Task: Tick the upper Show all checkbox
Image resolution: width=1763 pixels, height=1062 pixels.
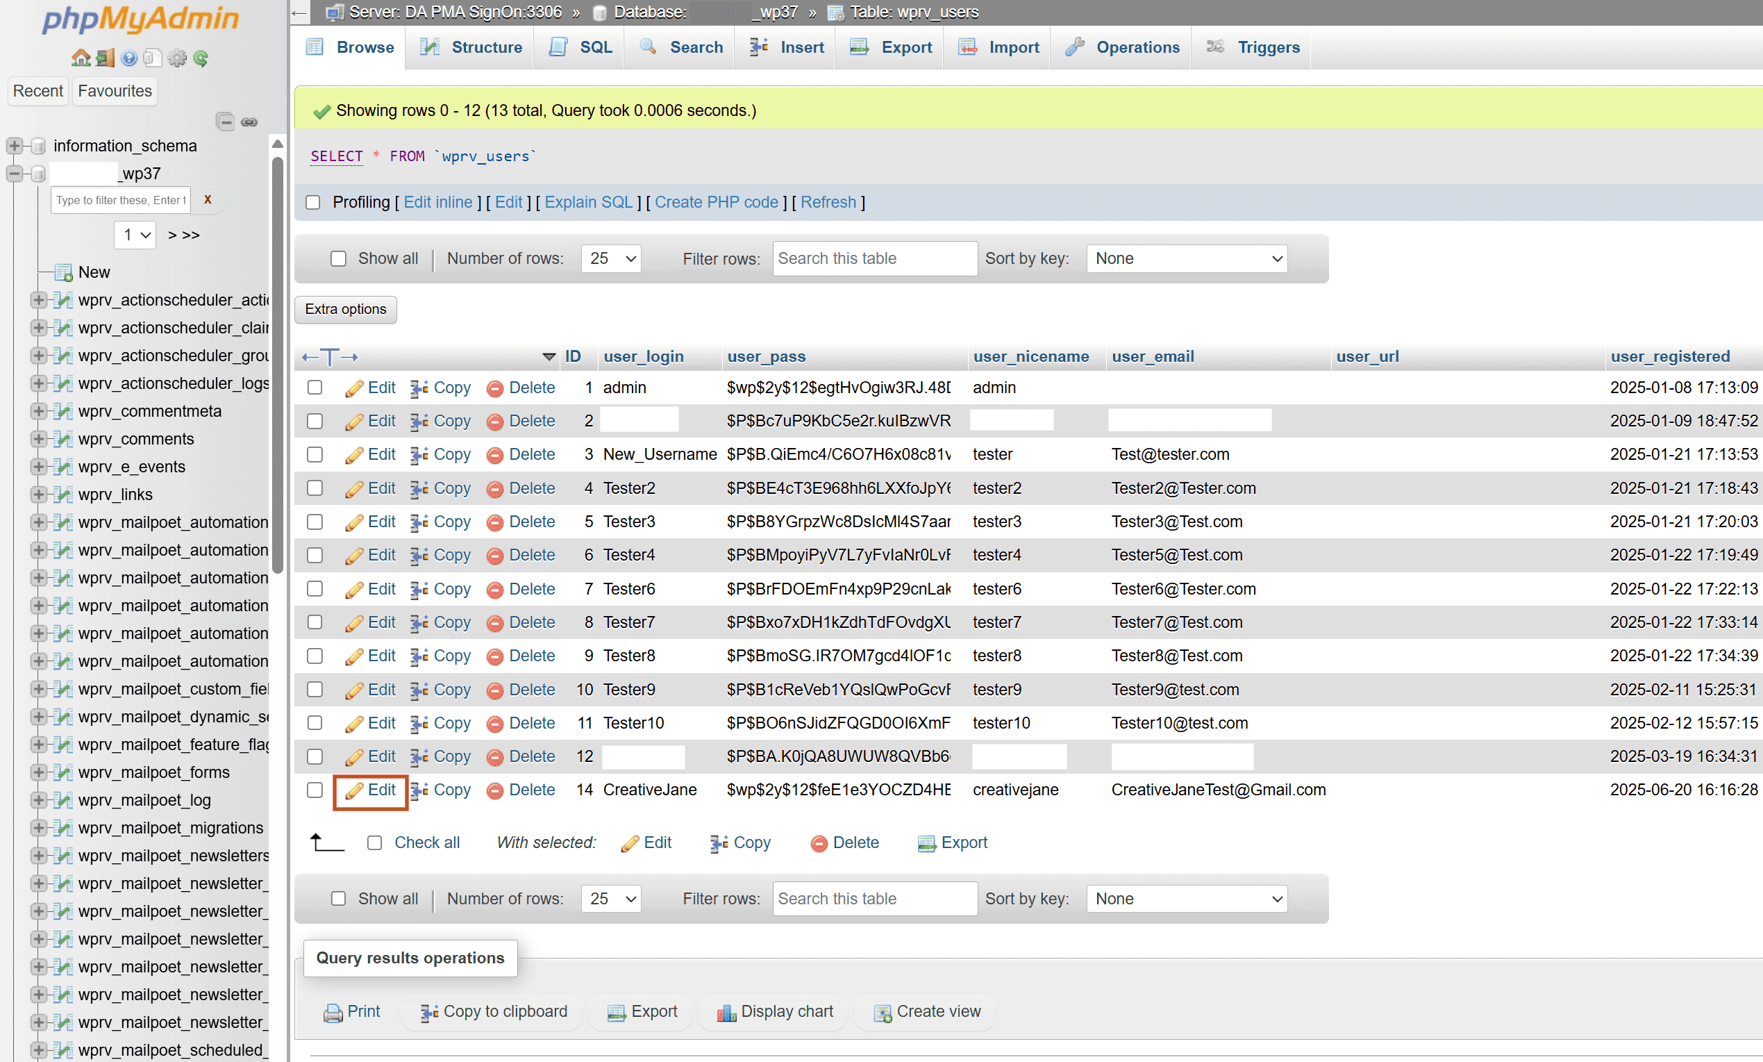Action: 338,258
